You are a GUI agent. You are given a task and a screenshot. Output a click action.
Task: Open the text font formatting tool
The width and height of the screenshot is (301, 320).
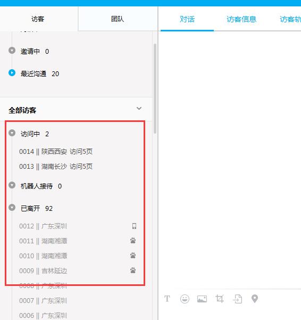point(167,299)
